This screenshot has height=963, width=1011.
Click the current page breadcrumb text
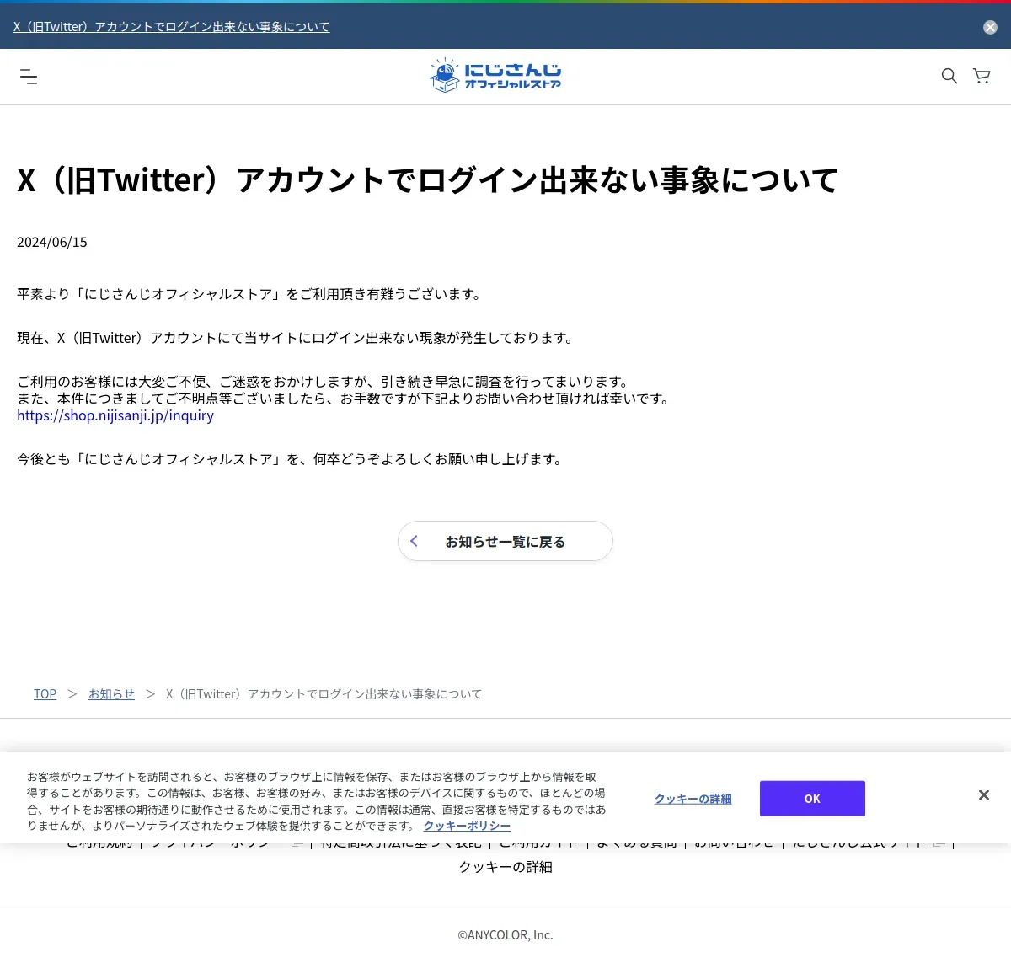(x=324, y=694)
